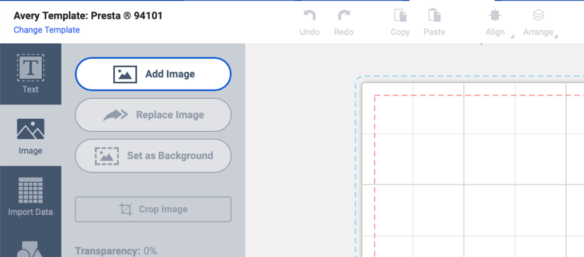Follow the Change Template link

pos(47,30)
